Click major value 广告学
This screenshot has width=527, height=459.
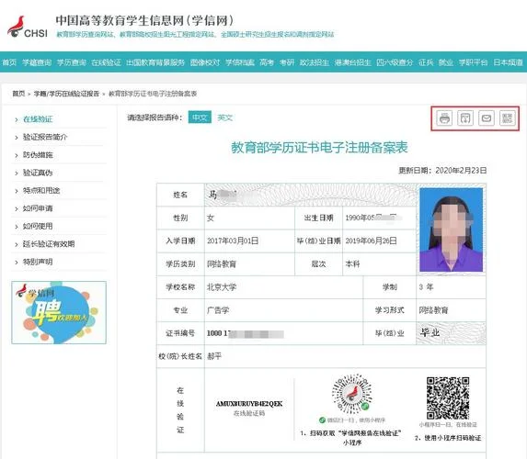point(218,310)
